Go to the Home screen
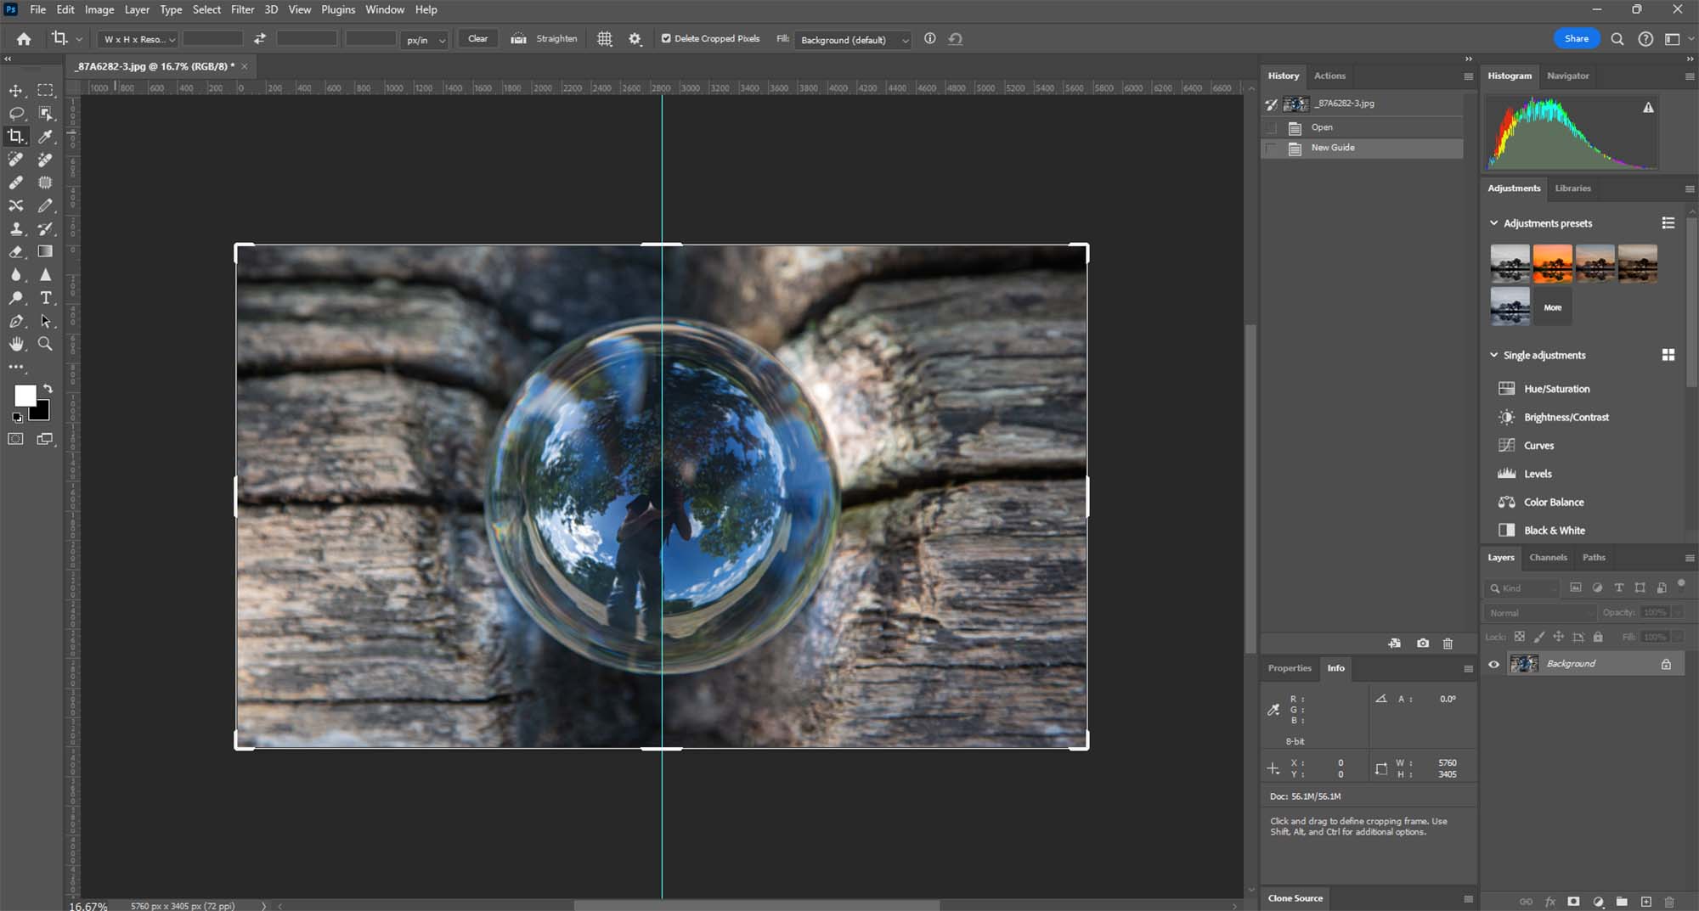1699x911 pixels. [24, 39]
